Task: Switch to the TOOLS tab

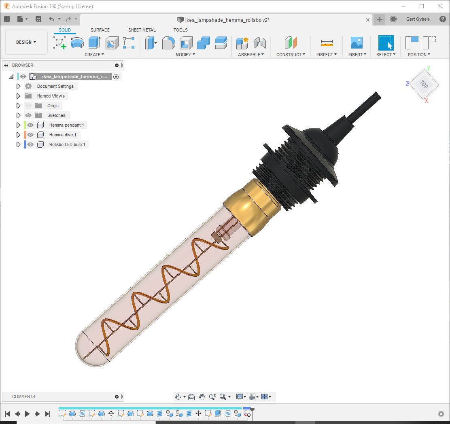Action: click(x=180, y=30)
